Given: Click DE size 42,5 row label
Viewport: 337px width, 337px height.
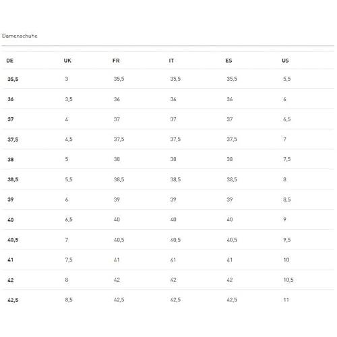Looking at the screenshot, I should 13,300.
